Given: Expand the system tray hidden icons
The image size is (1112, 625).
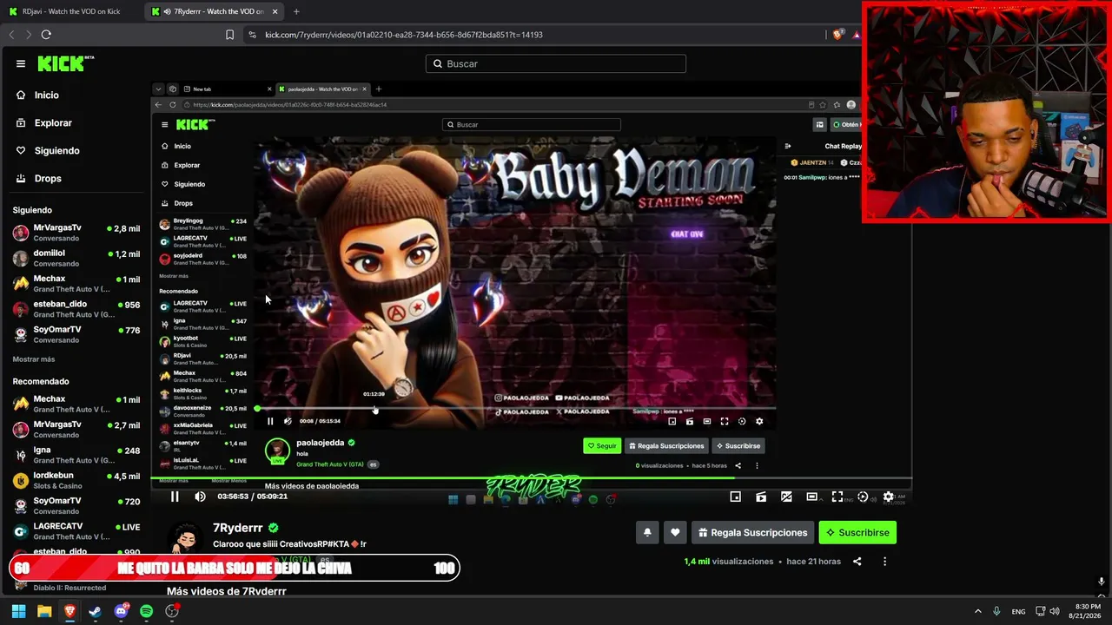Looking at the screenshot, I should (977, 611).
